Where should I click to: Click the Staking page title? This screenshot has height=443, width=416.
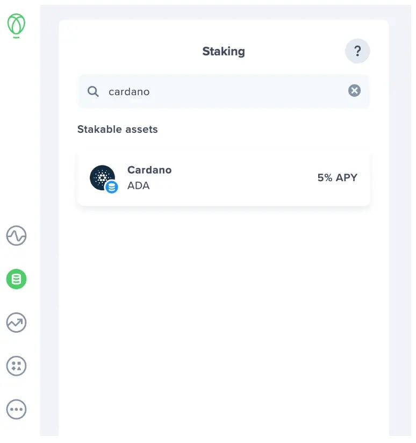[224, 51]
